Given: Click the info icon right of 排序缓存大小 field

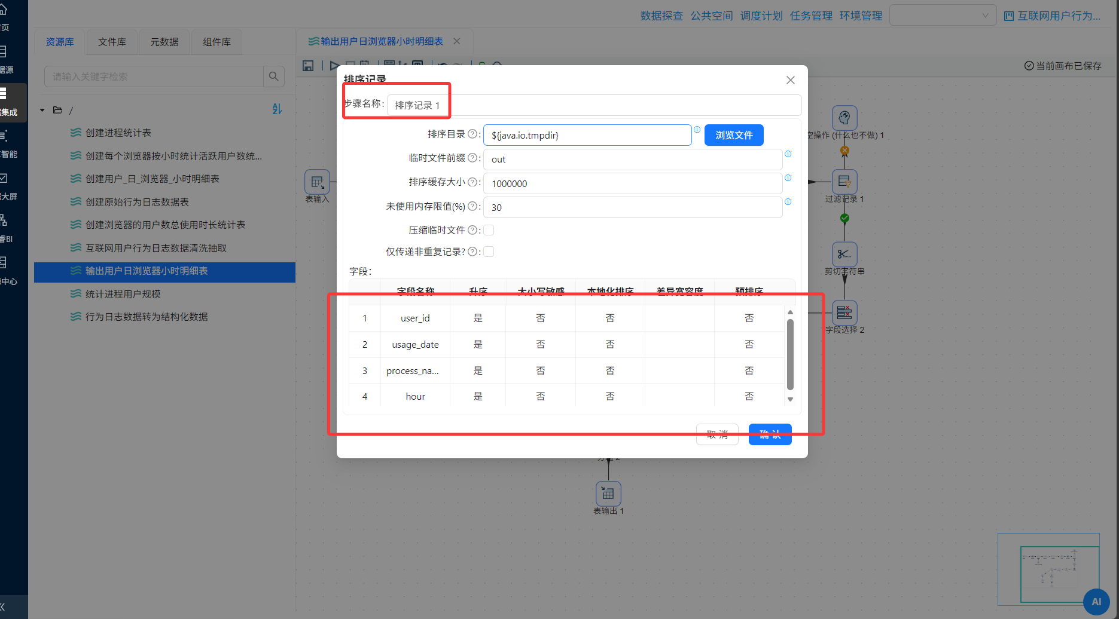Looking at the screenshot, I should point(788,177).
